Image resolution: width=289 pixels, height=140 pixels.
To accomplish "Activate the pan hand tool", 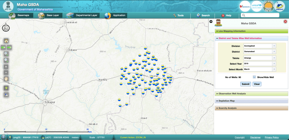I will click(x=6, y=79).
